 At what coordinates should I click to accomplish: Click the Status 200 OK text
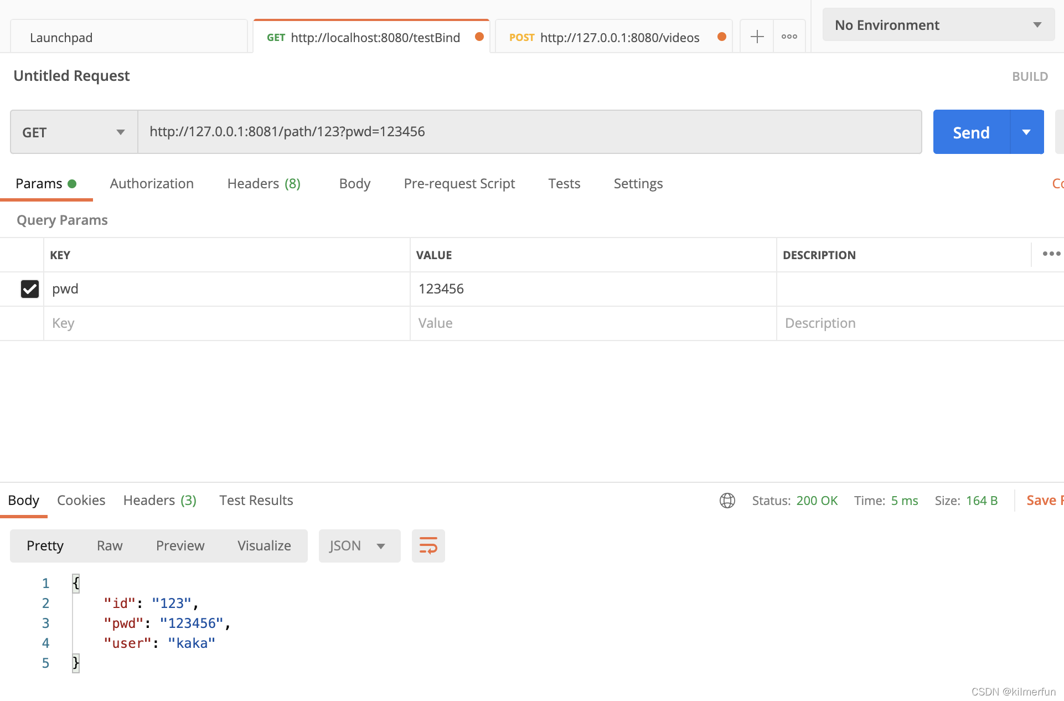coord(794,501)
